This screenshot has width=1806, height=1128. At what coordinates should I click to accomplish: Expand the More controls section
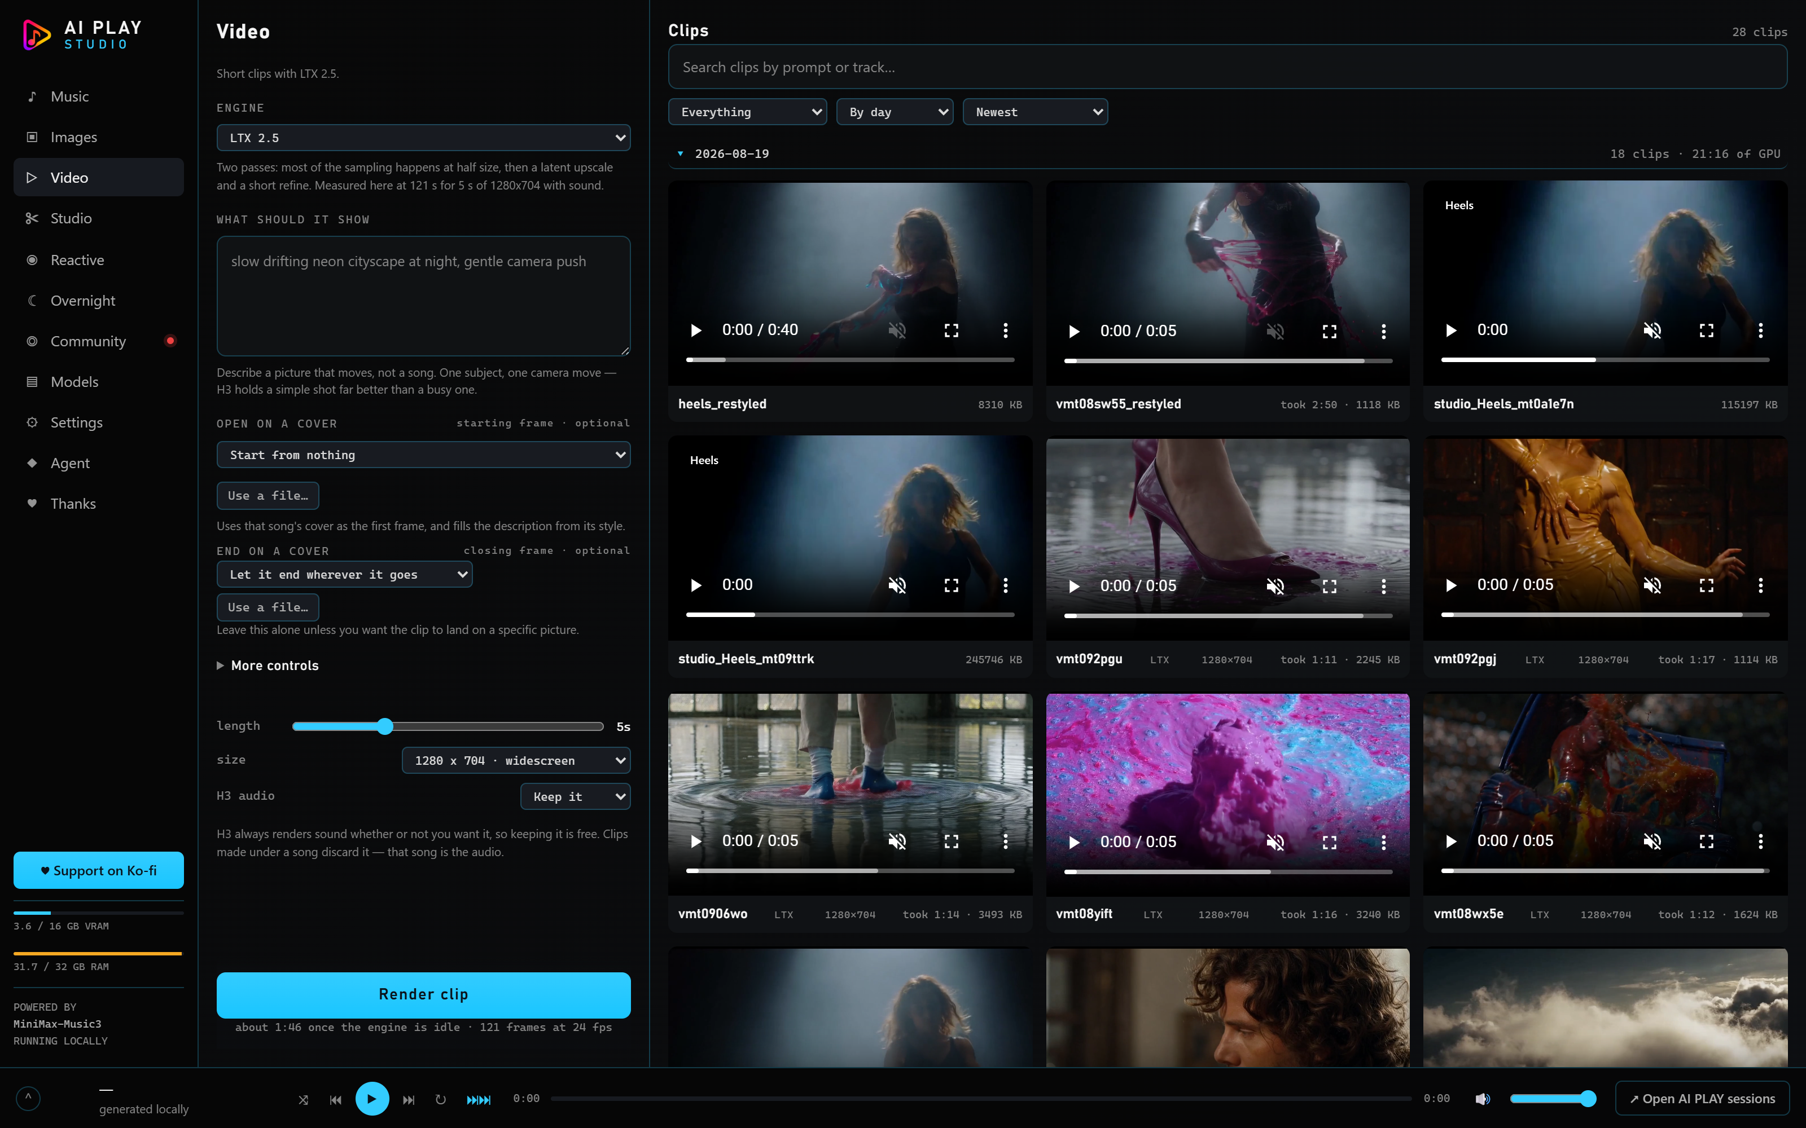(267, 666)
